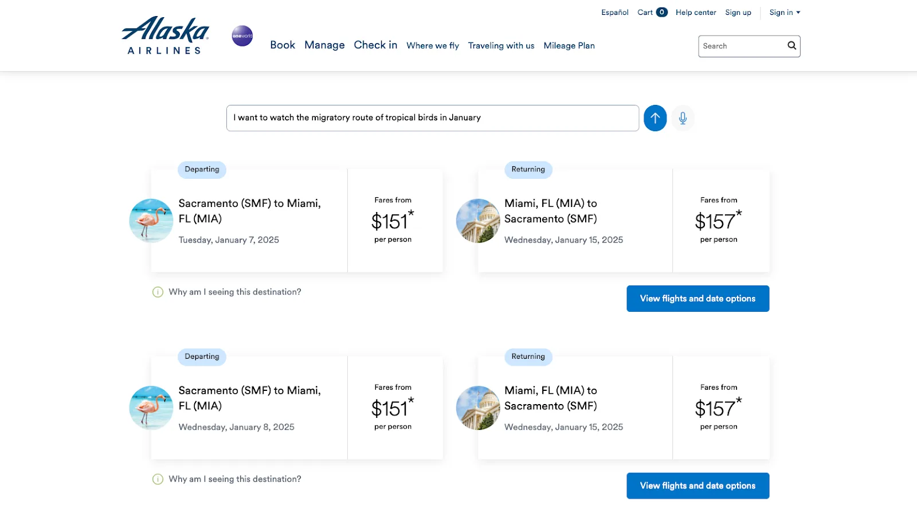Click the first Returning label
This screenshot has width=917, height=525.
(528, 170)
